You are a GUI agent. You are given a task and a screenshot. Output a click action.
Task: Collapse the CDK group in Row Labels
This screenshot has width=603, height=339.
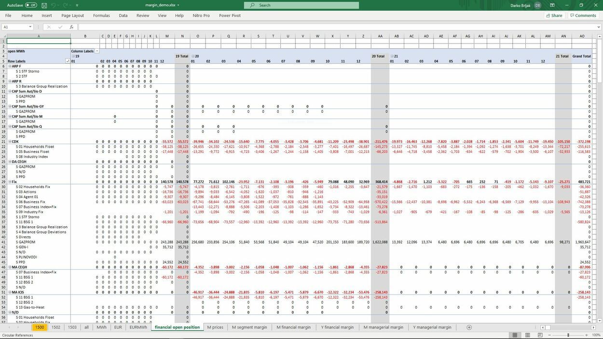click(9, 141)
